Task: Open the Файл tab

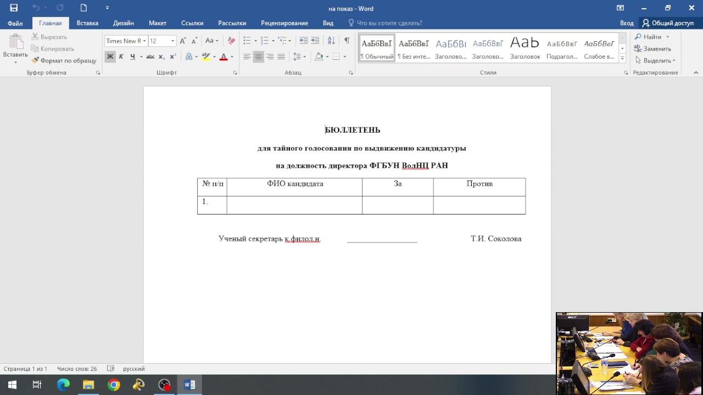Action: pos(15,23)
